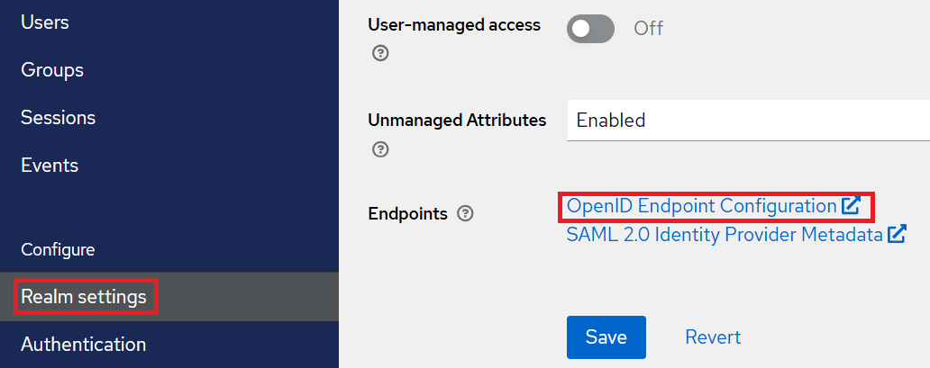This screenshot has height=368, width=930.
Task: Select Realm settings in the sidebar
Action: point(84,296)
